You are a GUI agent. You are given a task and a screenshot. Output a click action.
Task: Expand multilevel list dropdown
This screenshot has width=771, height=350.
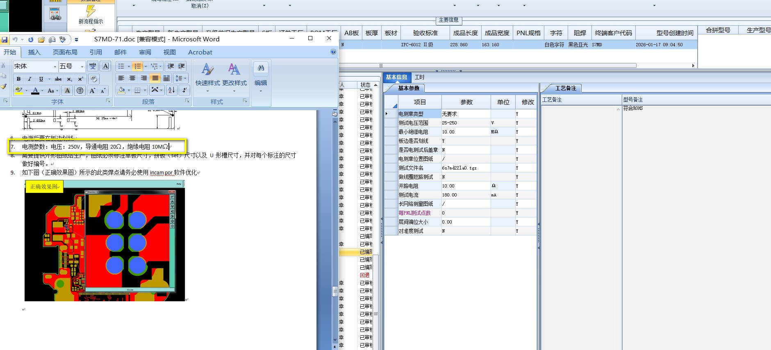coord(161,66)
